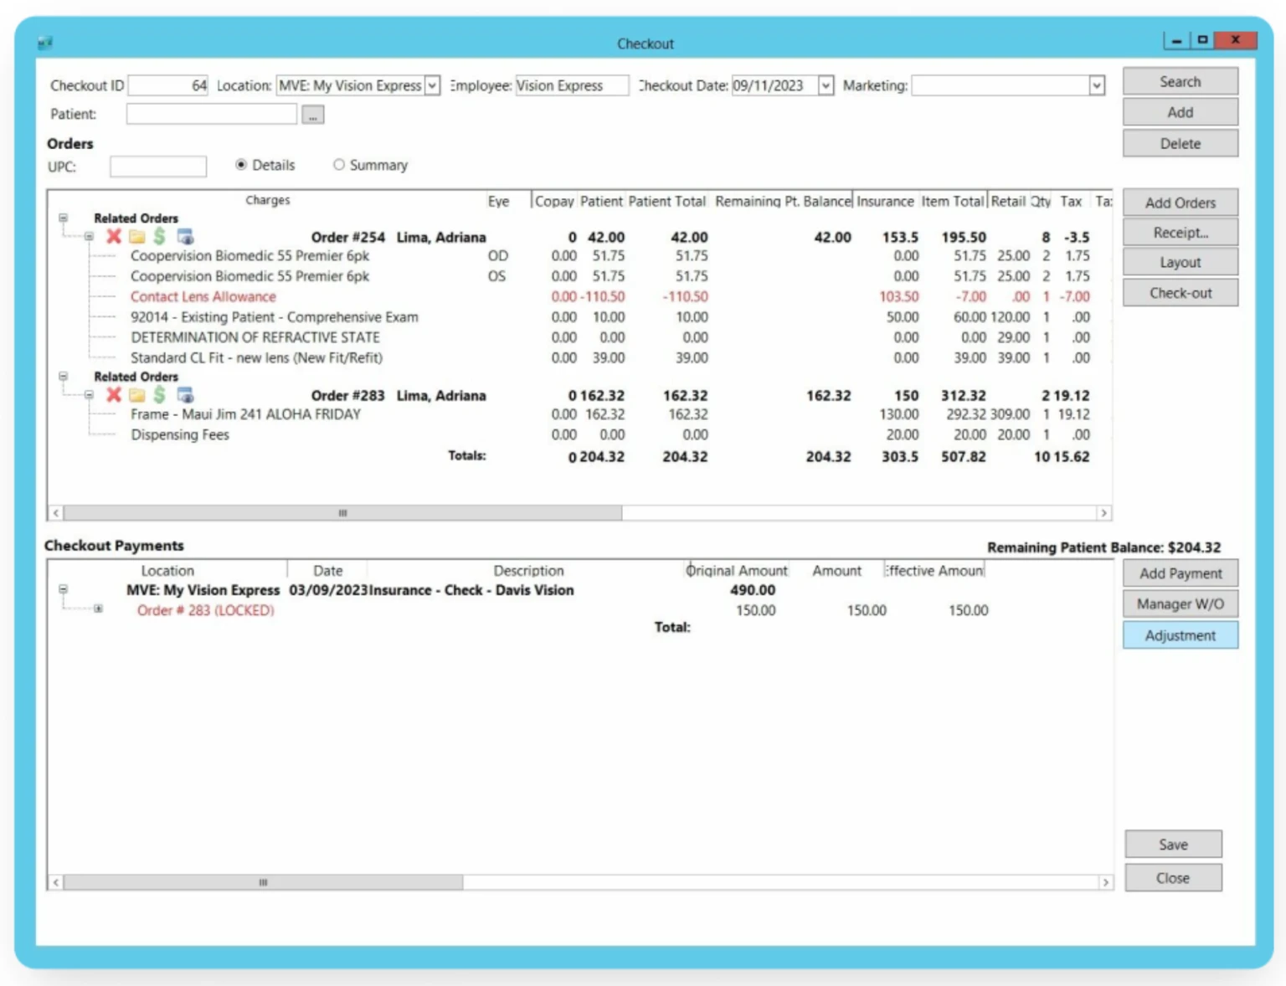
Task: Click the dollar sign icon on Order #254
Action: (159, 236)
